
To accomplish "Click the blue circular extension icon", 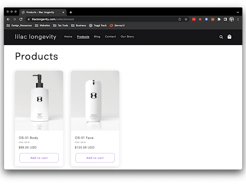I will point(206,19).
